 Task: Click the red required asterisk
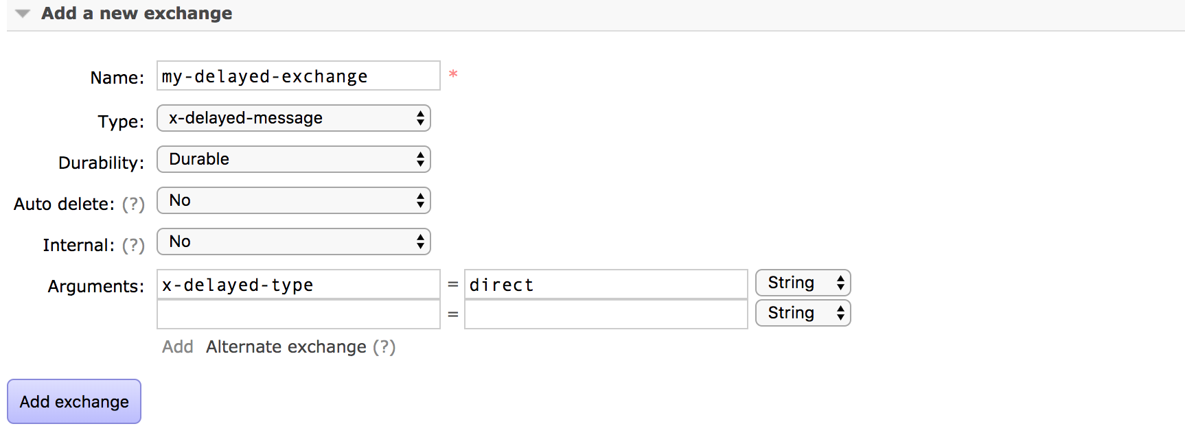(x=453, y=74)
